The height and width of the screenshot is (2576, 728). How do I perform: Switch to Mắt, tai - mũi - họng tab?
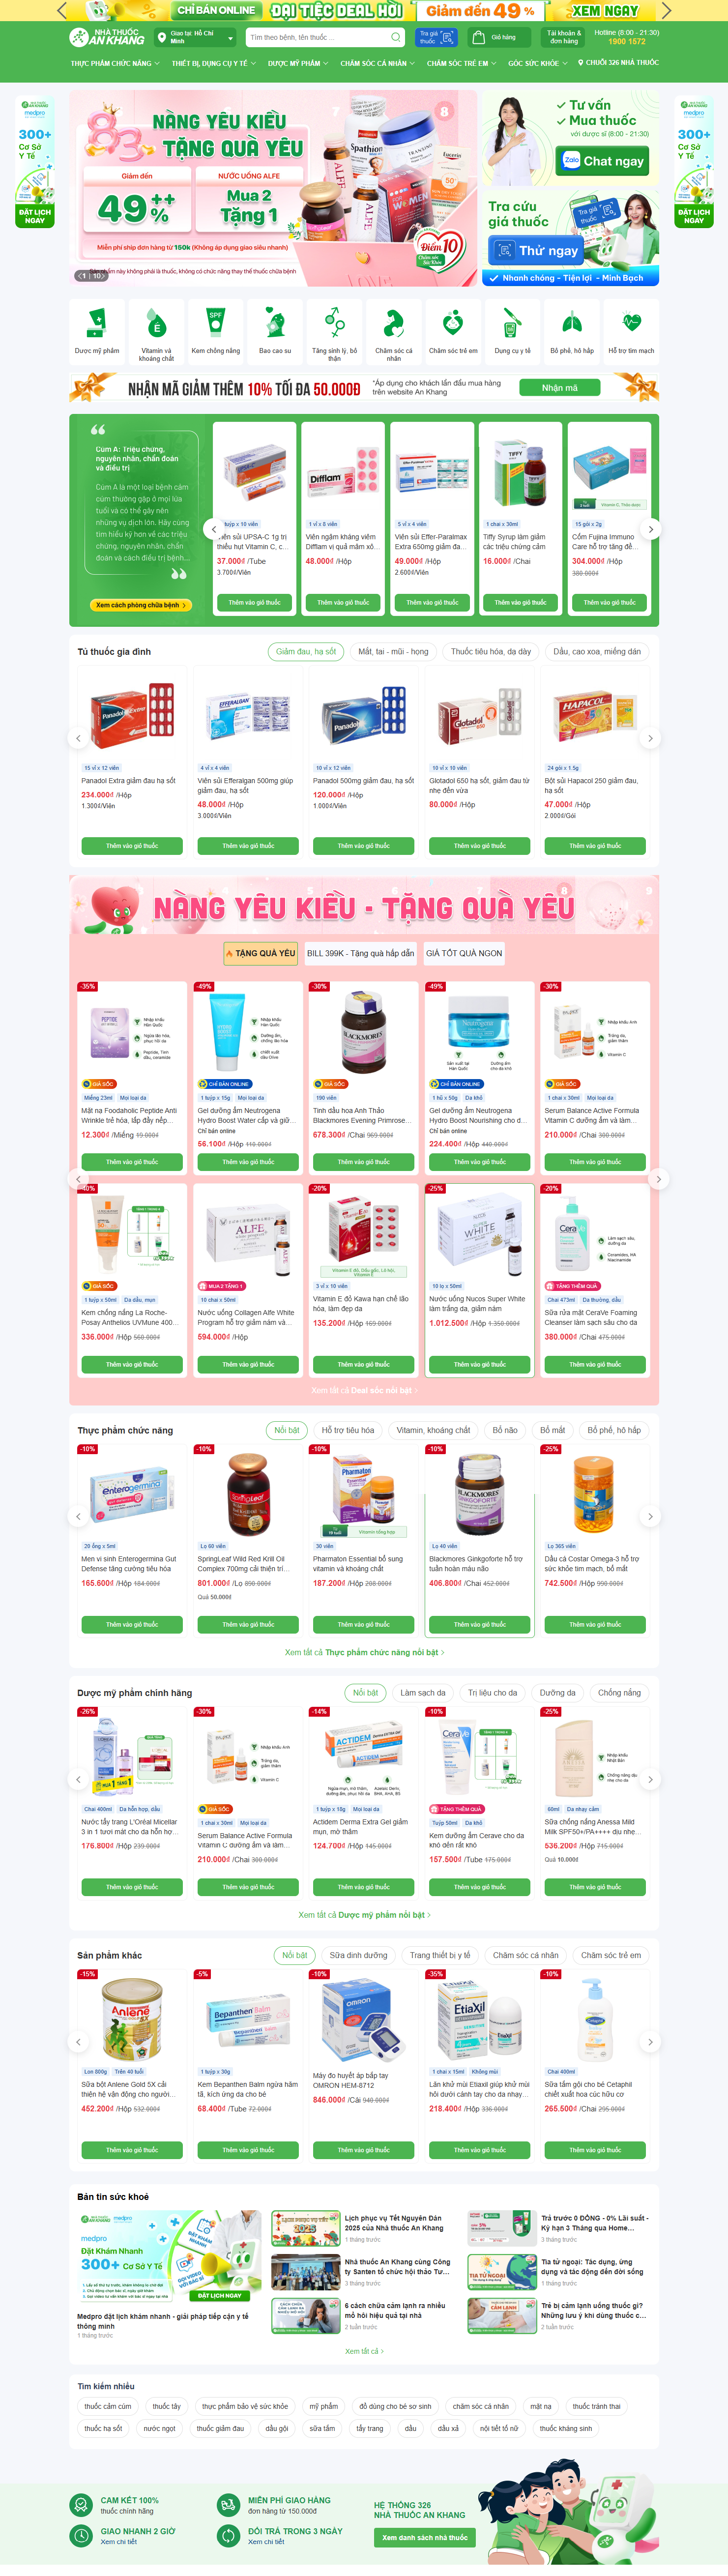(393, 651)
